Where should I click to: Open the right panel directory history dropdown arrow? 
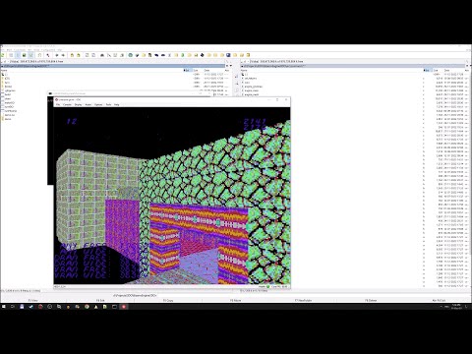pyautogui.click(x=470, y=66)
